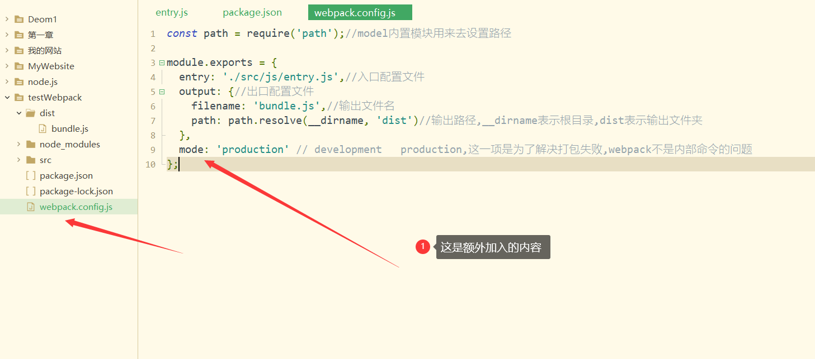Collapse the dist folder chevron

tap(18, 113)
